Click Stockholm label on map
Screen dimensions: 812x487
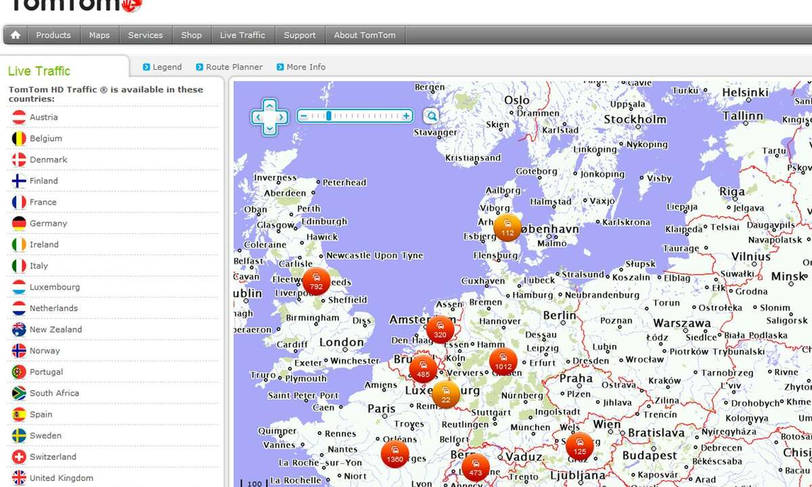(635, 119)
